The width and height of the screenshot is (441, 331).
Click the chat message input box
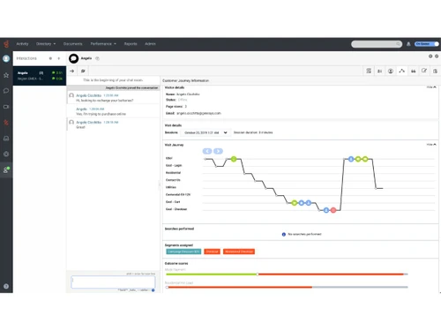(113, 282)
